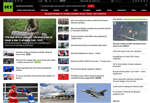Open UK to increase weapons production story
Viewport: 150px width, 103px height.
tap(127, 65)
